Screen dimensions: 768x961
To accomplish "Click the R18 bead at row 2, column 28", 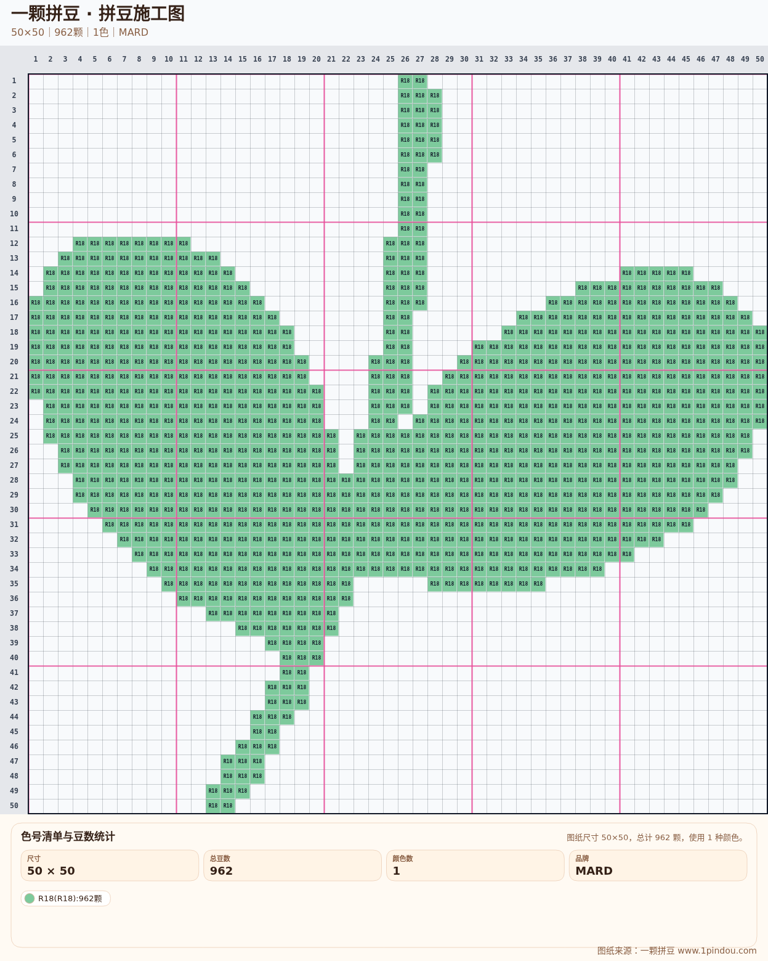I will coord(435,96).
